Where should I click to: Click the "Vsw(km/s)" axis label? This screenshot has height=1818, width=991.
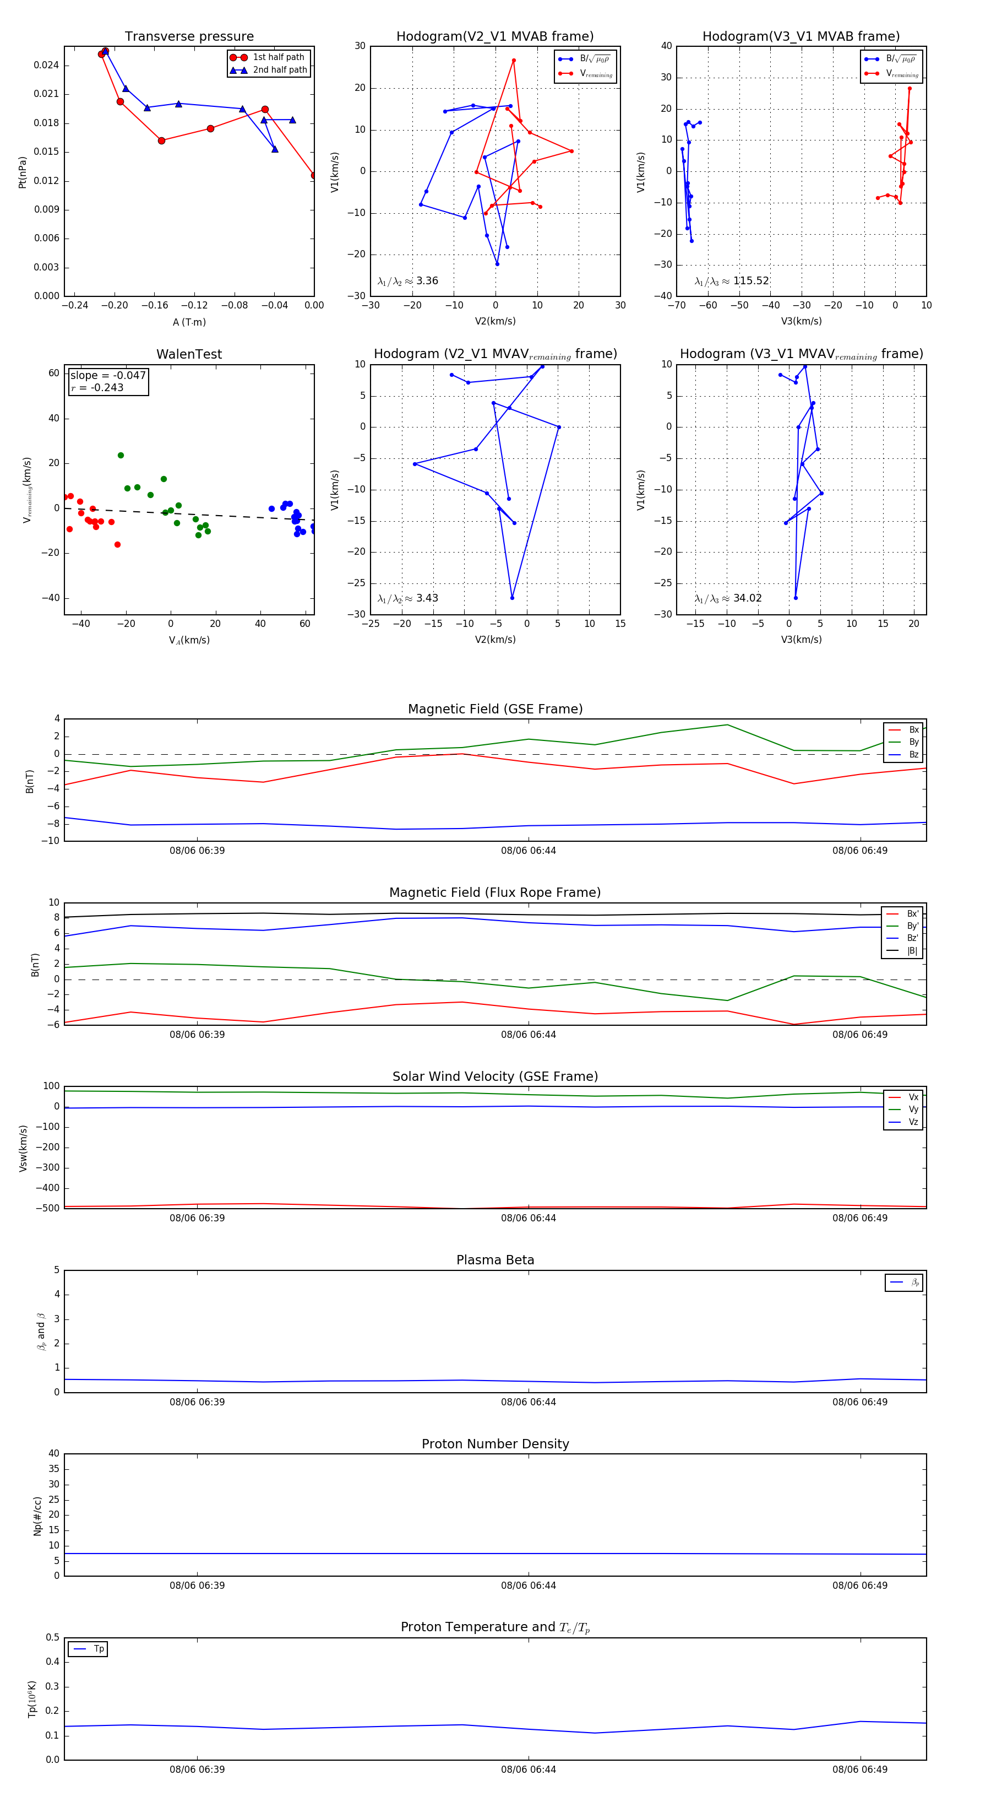click(23, 1148)
